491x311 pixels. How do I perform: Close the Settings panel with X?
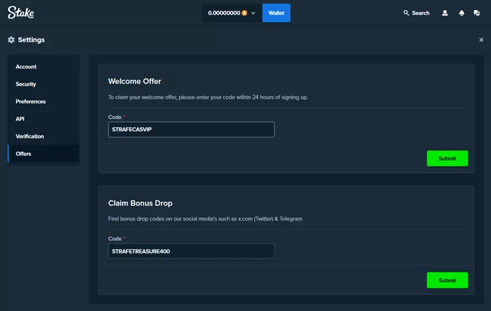[x=481, y=40]
